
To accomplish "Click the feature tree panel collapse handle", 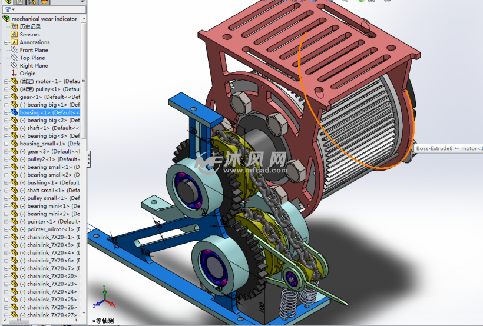I will click(x=89, y=159).
